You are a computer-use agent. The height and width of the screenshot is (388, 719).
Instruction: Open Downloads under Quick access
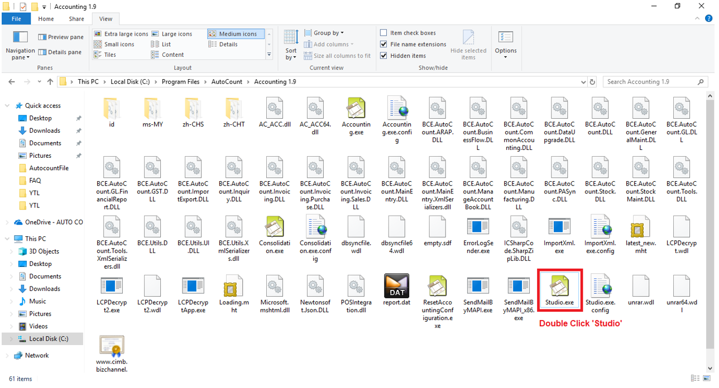(45, 130)
